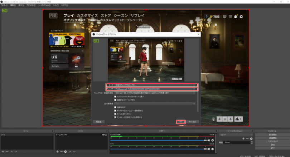Open desktop audio settings gear in the mixer
290x157 pixels.
click(x=213, y=141)
